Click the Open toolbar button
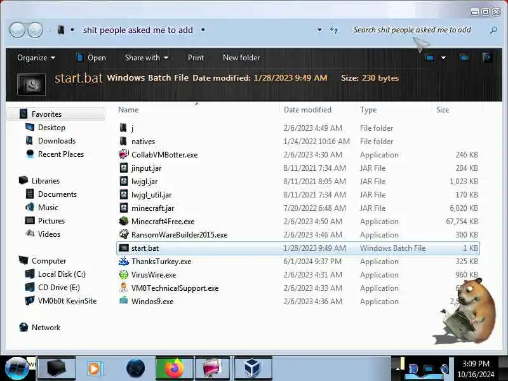This screenshot has width=508, height=381. tap(91, 58)
